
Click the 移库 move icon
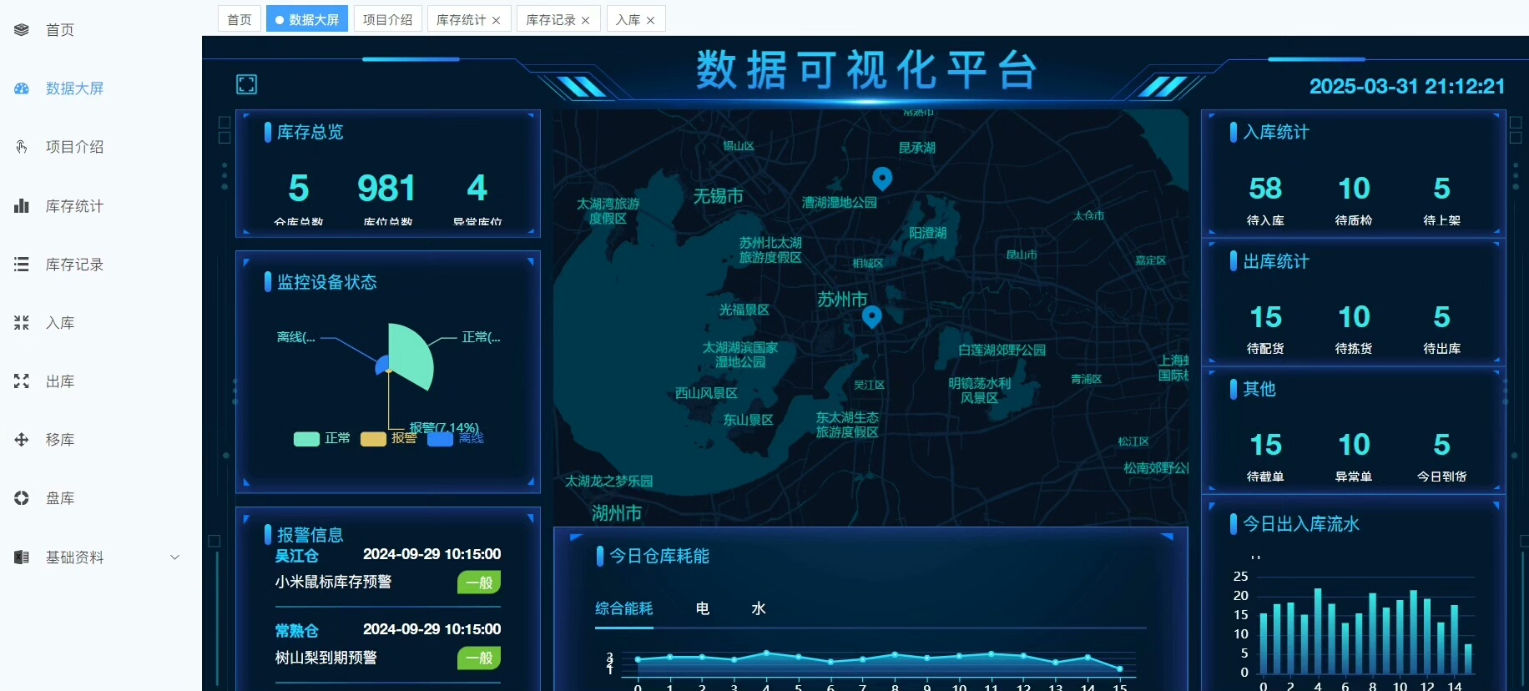tap(22, 440)
